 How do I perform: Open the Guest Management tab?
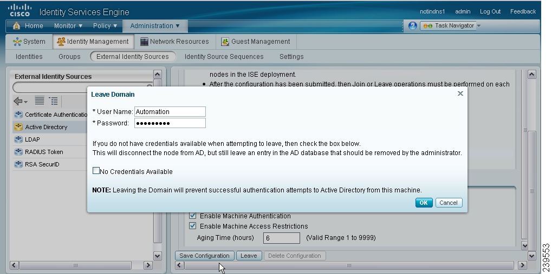pos(256,42)
